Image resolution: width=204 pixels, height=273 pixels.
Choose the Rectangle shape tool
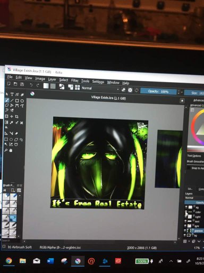pyautogui.click(x=17, y=101)
